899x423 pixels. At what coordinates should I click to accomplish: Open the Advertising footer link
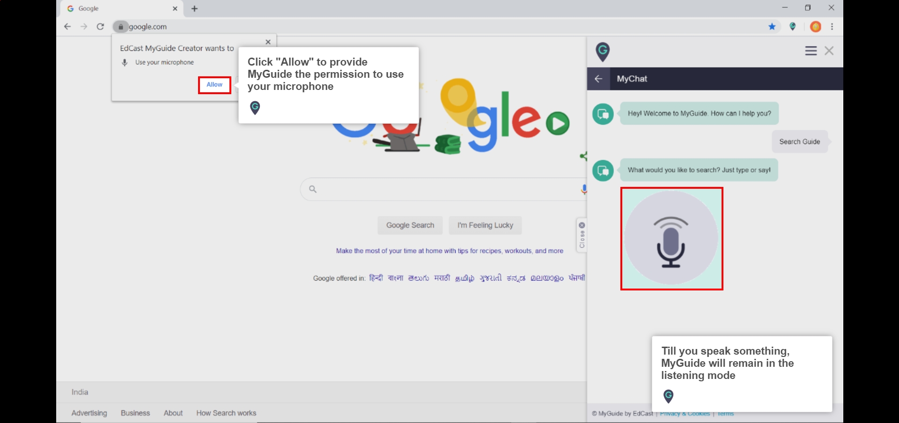click(x=89, y=413)
